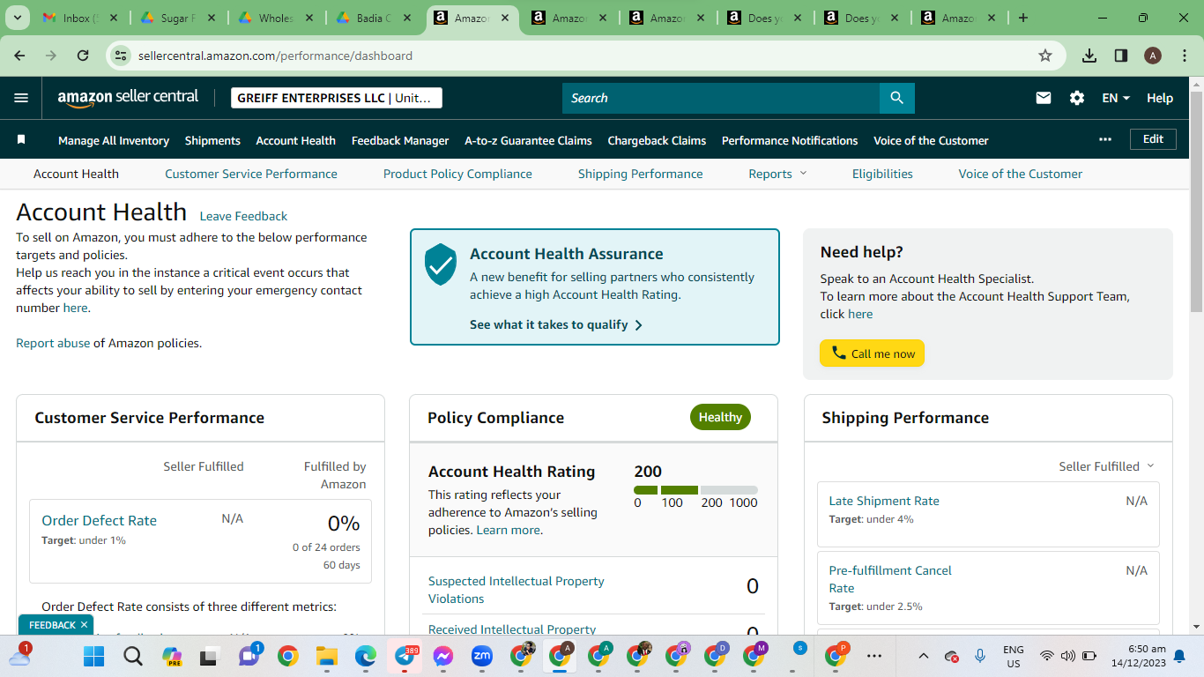Show hidden system tray icons

[923, 656]
